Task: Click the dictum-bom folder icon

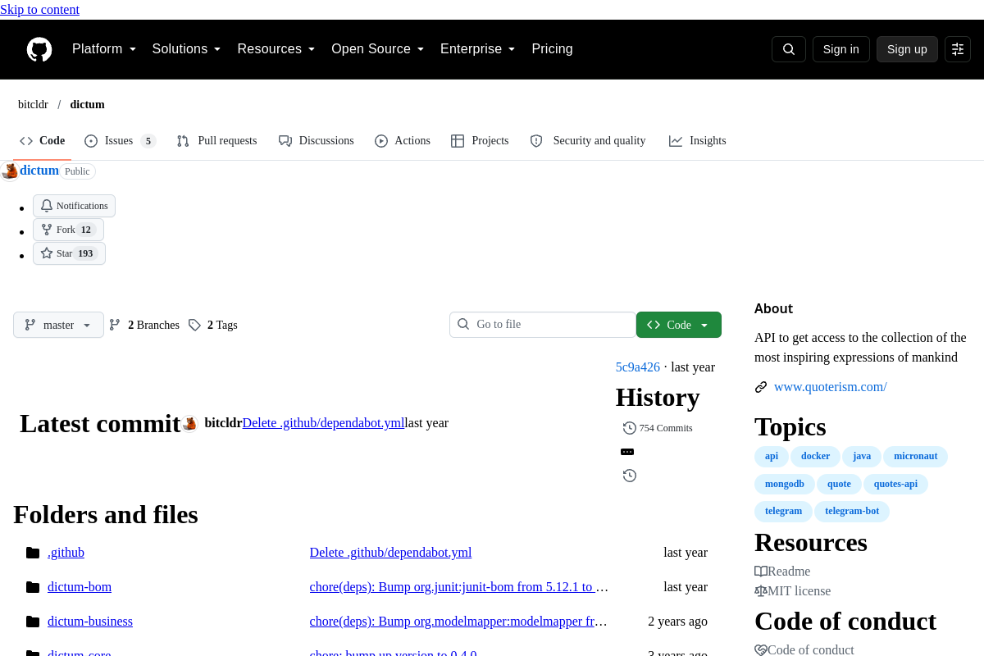Action: coord(33,587)
